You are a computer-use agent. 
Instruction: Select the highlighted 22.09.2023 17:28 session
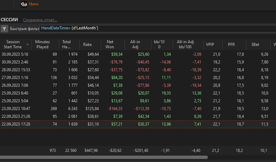click(17, 124)
